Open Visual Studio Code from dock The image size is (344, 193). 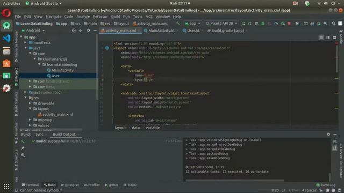coord(6,38)
